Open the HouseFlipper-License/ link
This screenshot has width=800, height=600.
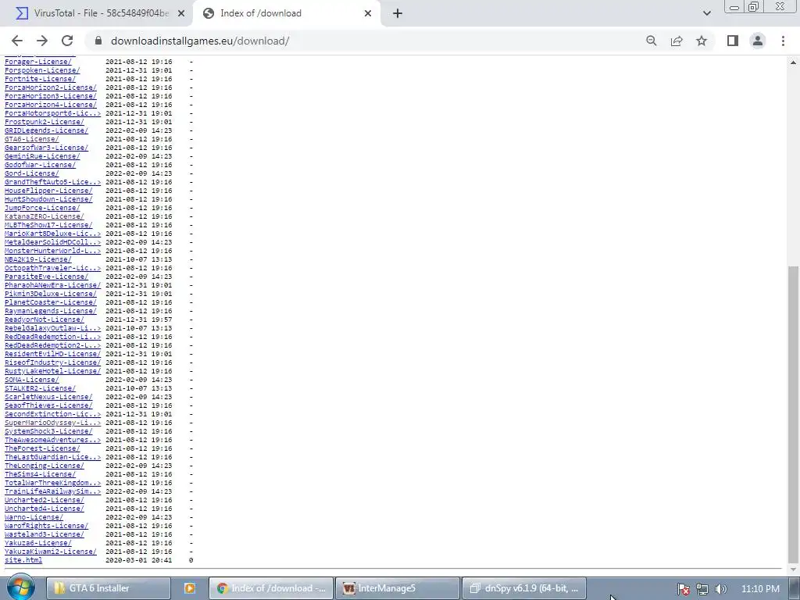click(x=48, y=191)
